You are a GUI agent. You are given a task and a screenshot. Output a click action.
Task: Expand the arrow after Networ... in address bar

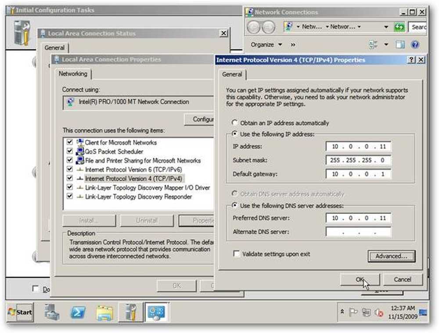pos(359,27)
